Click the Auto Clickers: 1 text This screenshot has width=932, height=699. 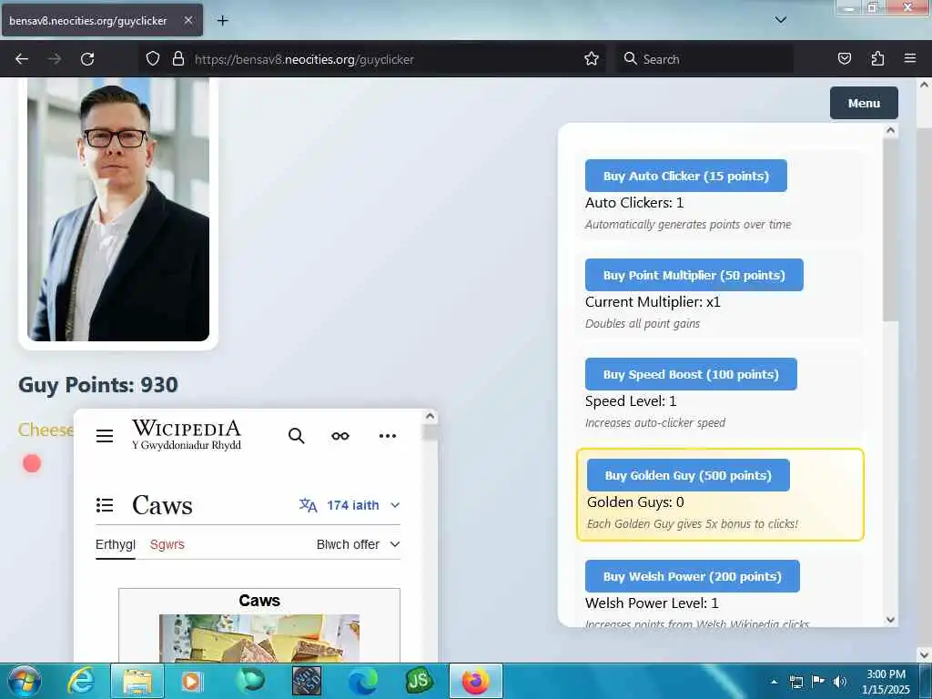(x=634, y=203)
